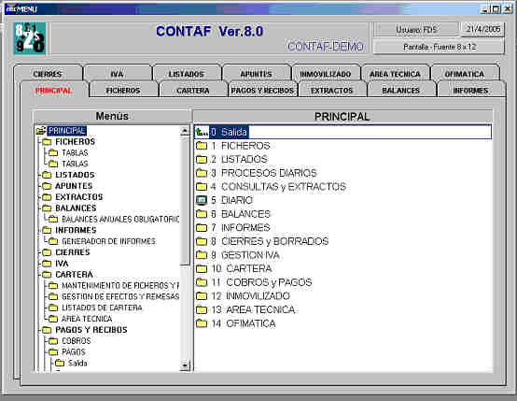Viewport: 517px width, 401px height.
Task: Select CIERRES node in Menús tree
Action: click(73, 252)
